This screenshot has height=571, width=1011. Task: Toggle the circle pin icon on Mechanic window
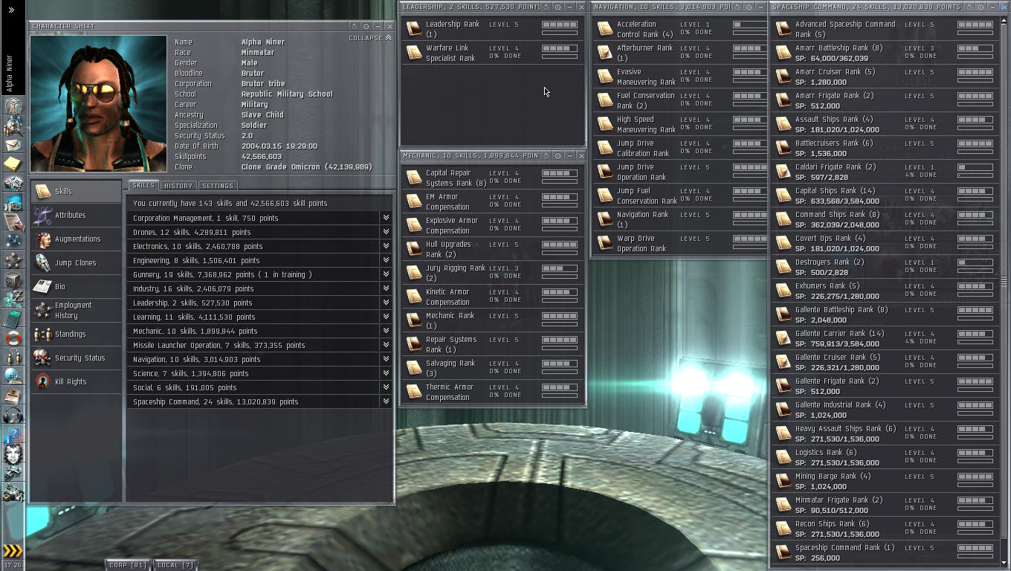558,155
